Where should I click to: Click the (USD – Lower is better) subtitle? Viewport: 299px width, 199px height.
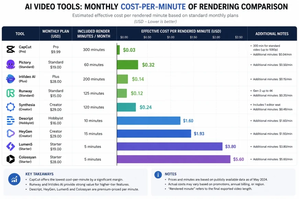pyautogui.click(x=155, y=22)
